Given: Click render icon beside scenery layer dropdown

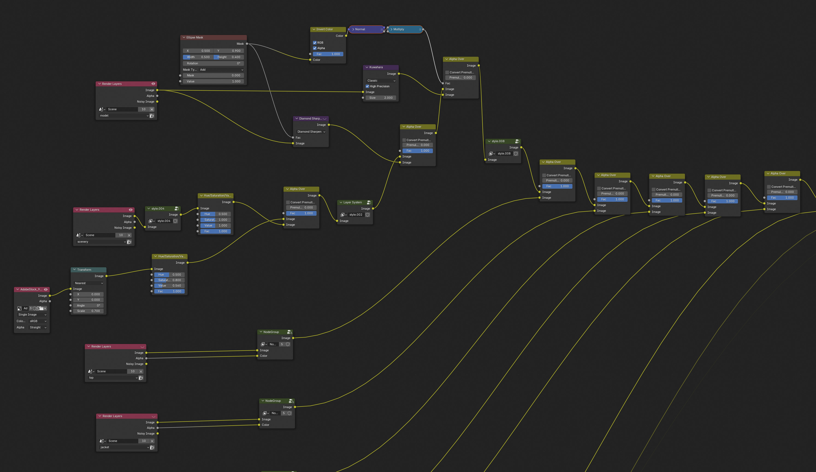Looking at the screenshot, I should pyautogui.click(x=129, y=242).
